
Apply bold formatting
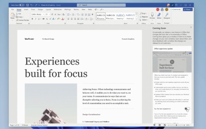pos(32,19)
